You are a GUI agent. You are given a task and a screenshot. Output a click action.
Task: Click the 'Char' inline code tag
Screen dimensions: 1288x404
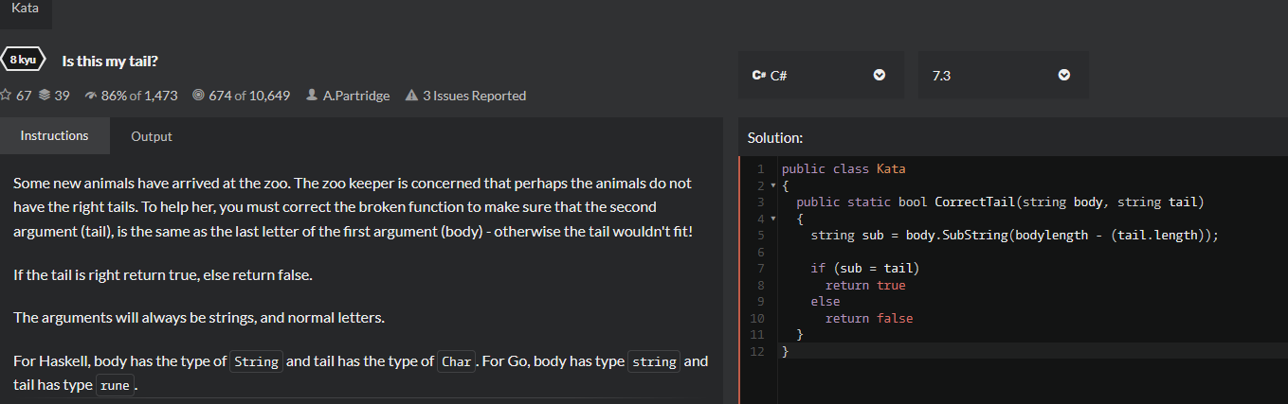point(457,361)
